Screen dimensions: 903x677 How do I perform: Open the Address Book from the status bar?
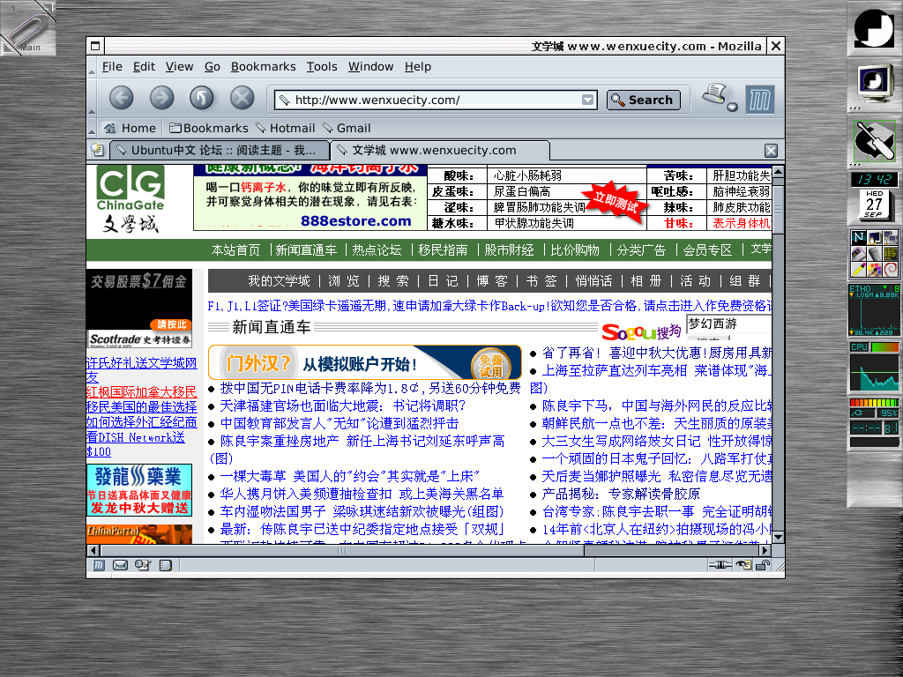coord(166,565)
